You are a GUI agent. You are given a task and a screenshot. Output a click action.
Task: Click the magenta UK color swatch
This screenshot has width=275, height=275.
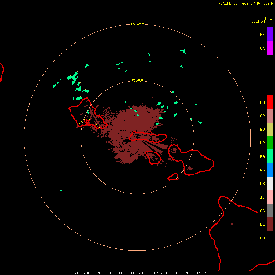[x=270, y=48]
